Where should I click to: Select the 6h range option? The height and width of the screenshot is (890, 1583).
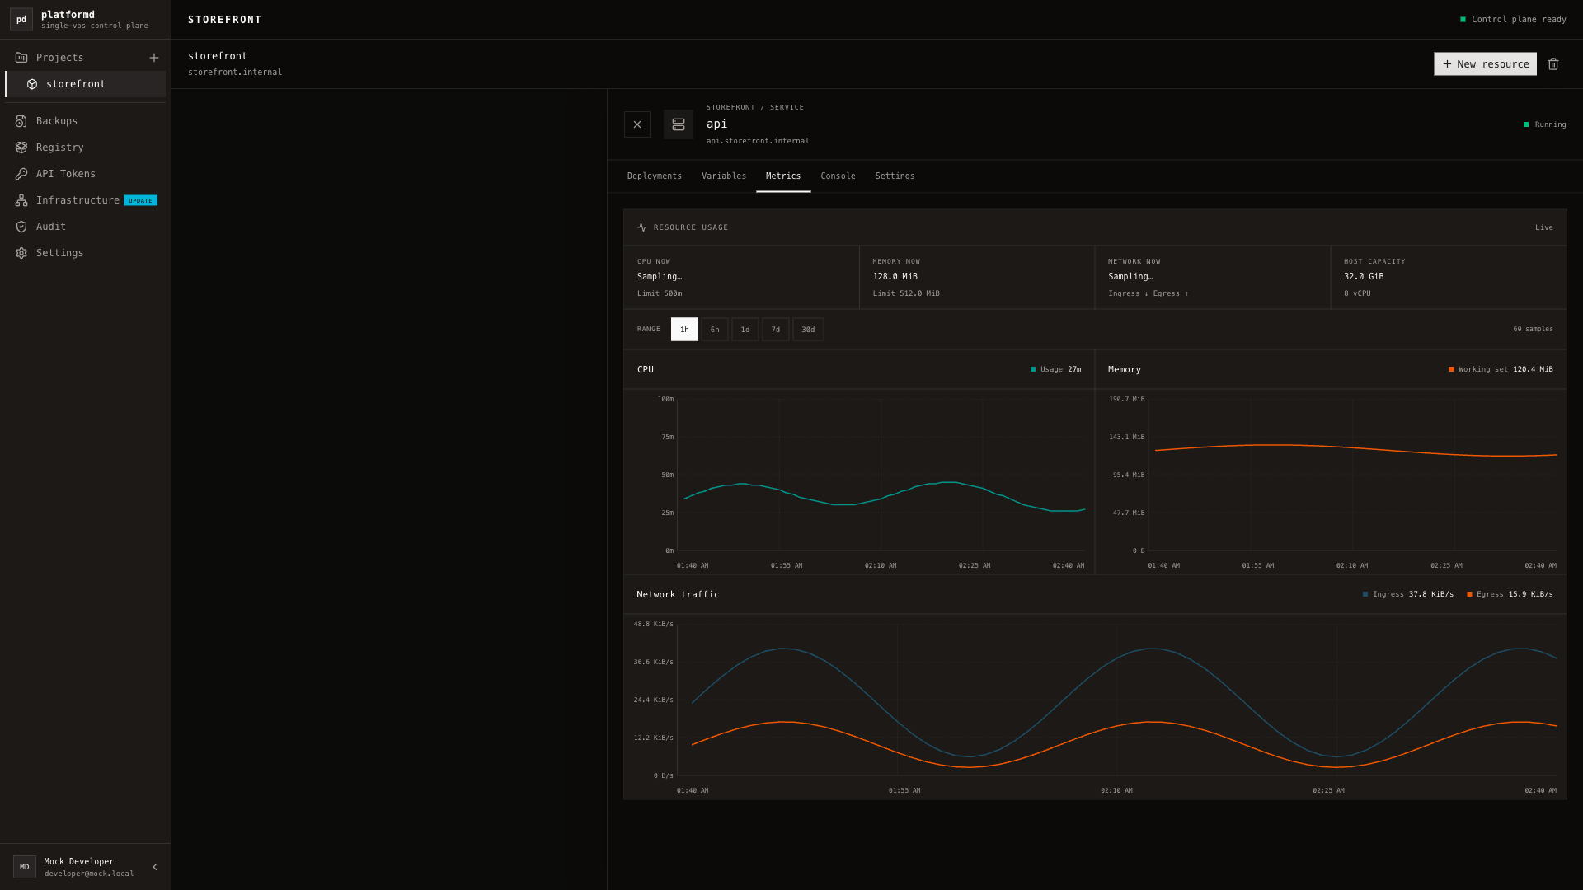click(x=715, y=330)
